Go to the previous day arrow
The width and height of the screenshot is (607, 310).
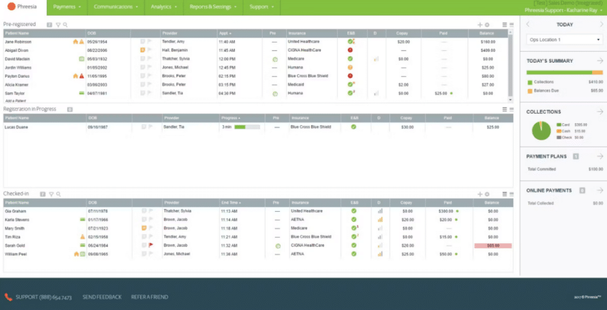[528, 24]
